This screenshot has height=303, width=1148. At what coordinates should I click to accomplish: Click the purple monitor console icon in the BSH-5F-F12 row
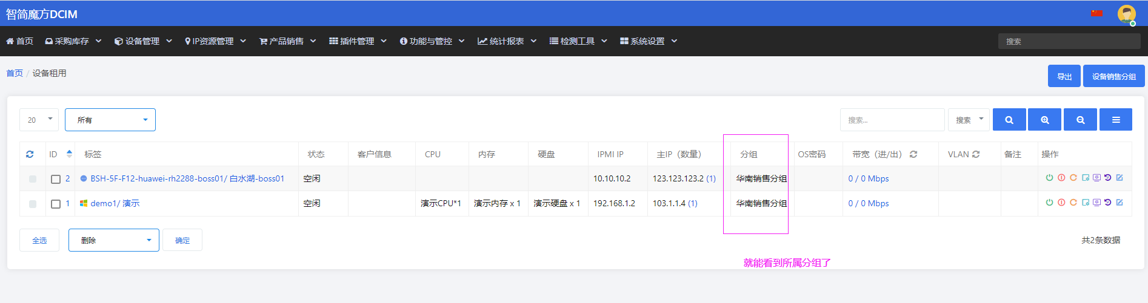[x=1096, y=178]
